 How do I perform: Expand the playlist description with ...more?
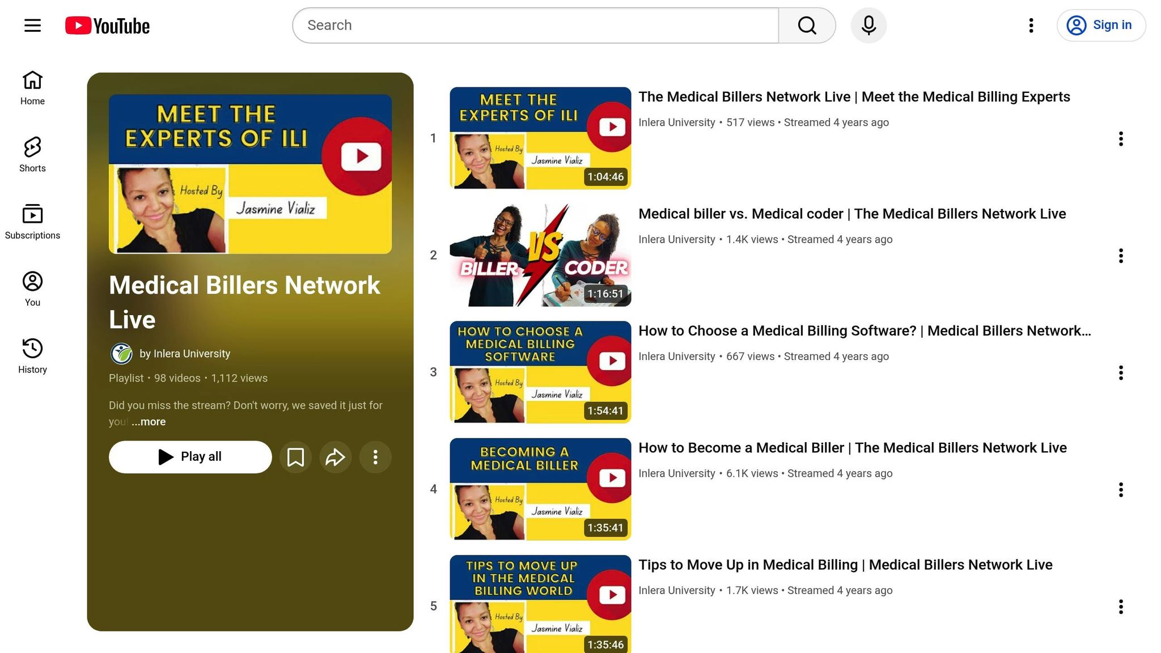point(148,422)
